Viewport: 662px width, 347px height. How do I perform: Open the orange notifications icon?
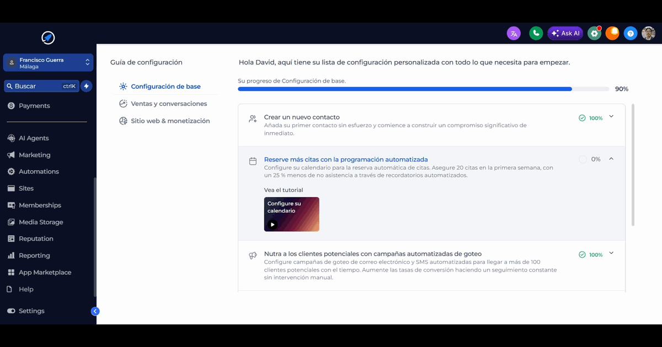[612, 34]
